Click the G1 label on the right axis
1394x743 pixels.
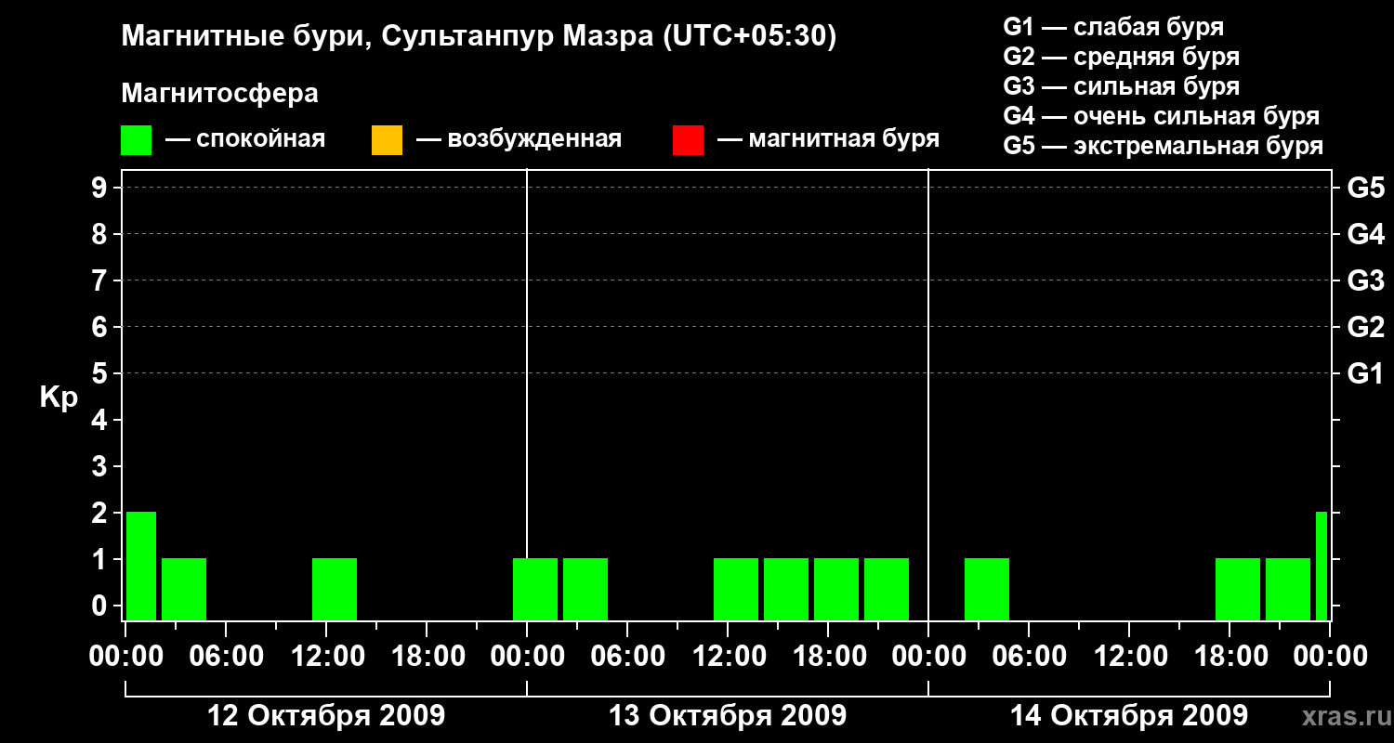1366,373
